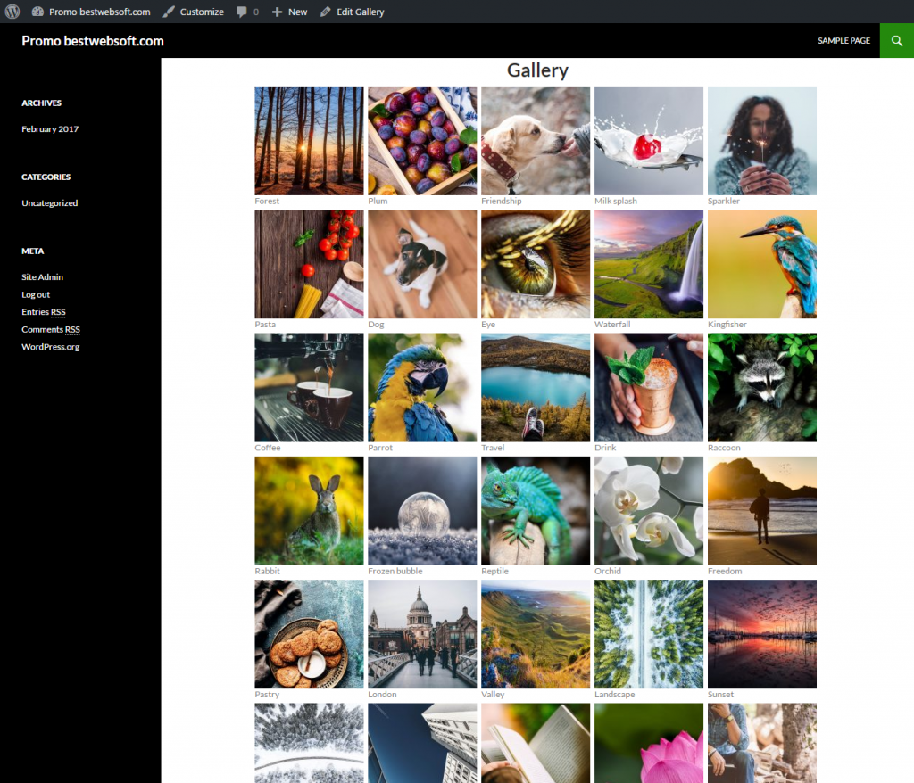Image resolution: width=914 pixels, height=783 pixels.
Task: Visit the WordPress.org link
Action: point(51,347)
